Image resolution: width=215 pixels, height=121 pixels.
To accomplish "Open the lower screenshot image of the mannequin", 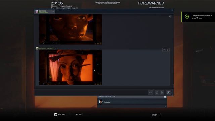I will pyautogui.click(x=71, y=67).
